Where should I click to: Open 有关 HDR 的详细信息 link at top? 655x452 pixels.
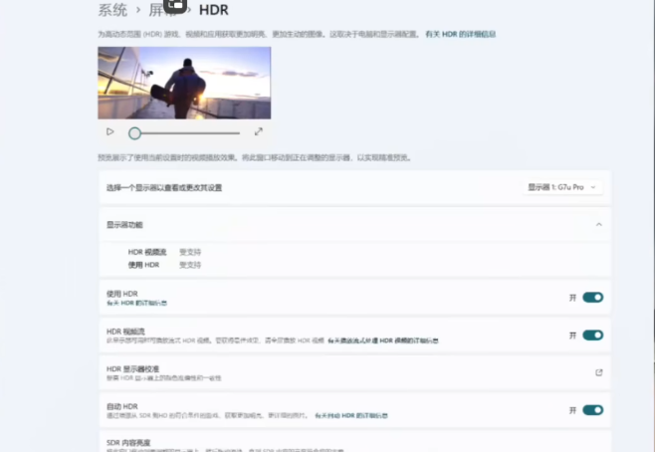tap(460, 34)
